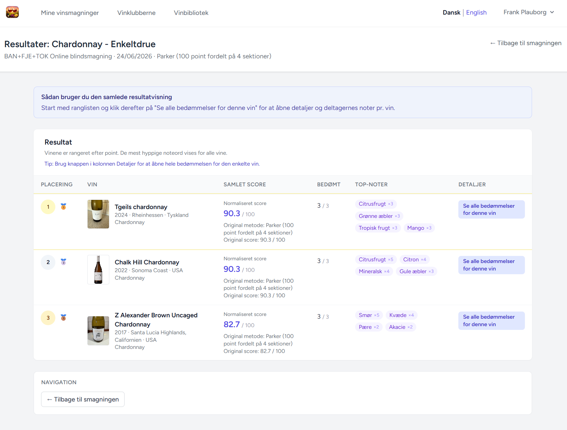Click the Kvæde ×4 note tag
The width and height of the screenshot is (567, 430).
click(402, 315)
